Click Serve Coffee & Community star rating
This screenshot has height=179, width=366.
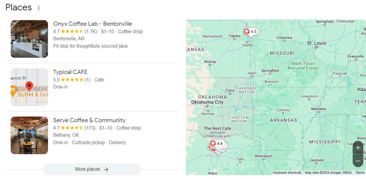pos(72,128)
